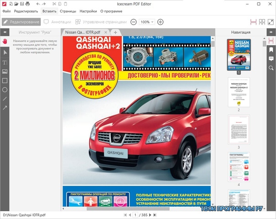The image size is (276, 219).
Task: Click the Icecream PDF Editor logo icon
Action: 4,4
